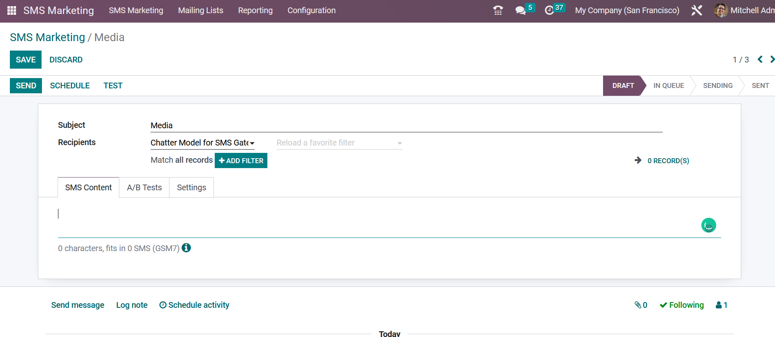This screenshot has height=337, width=775.
Task: Open the developer tools wrench icon
Action: 696,10
